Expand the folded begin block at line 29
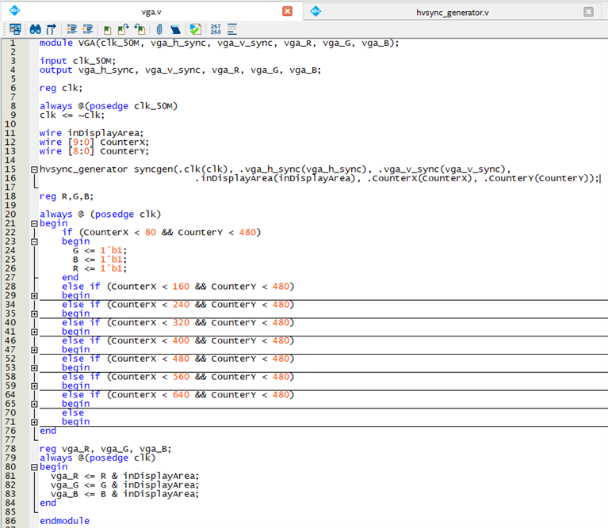Screen dimensions: 608x528 click(33, 295)
